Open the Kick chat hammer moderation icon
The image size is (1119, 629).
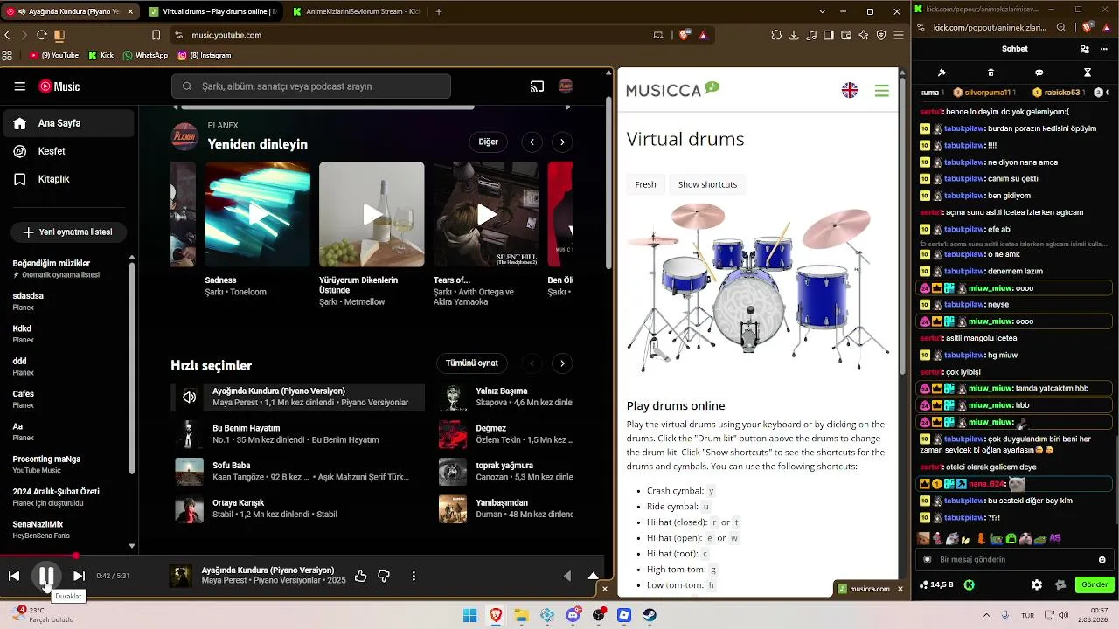tap(942, 73)
